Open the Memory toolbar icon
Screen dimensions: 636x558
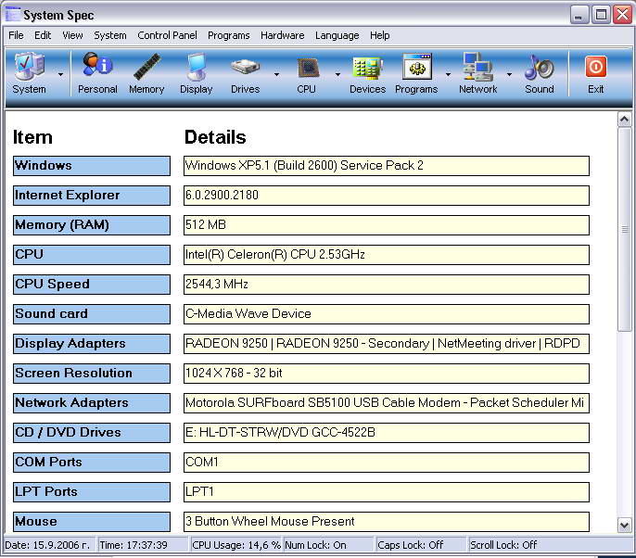[146, 73]
